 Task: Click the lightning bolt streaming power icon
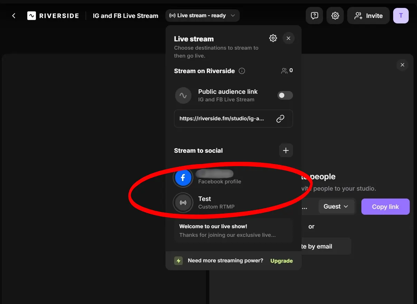[178, 261]
